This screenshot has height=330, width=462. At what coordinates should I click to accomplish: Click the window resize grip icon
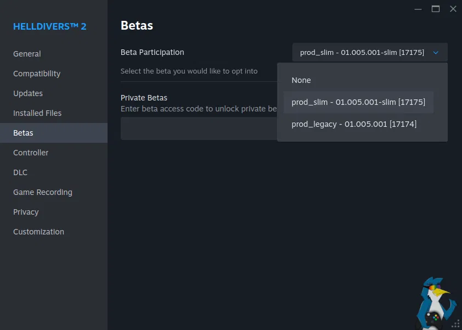(x=455, y=323)
